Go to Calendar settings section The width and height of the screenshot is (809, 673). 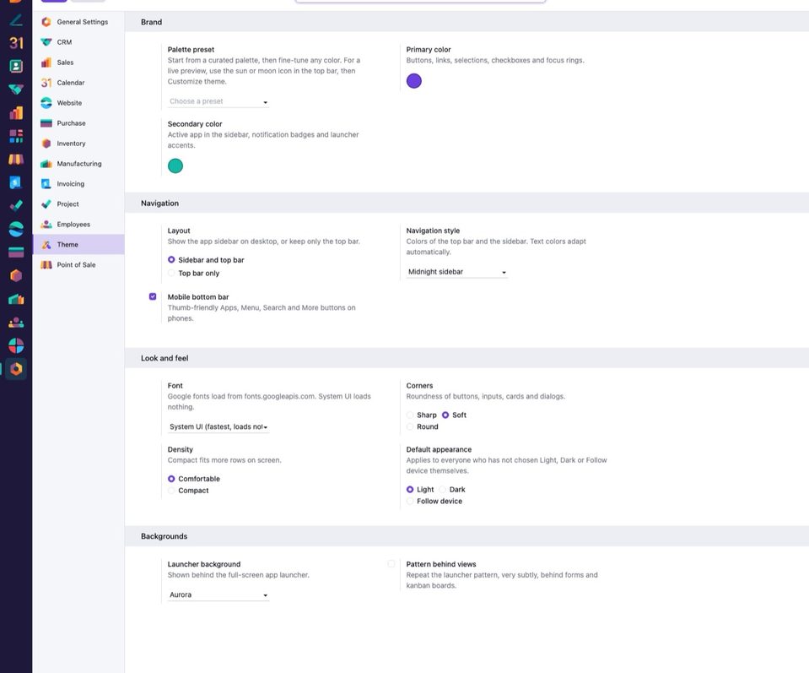(x=78, y=82)
